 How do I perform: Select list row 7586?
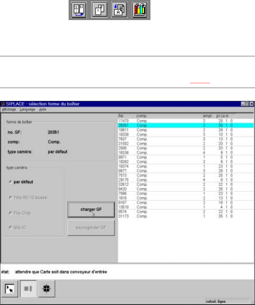[186, 194]
